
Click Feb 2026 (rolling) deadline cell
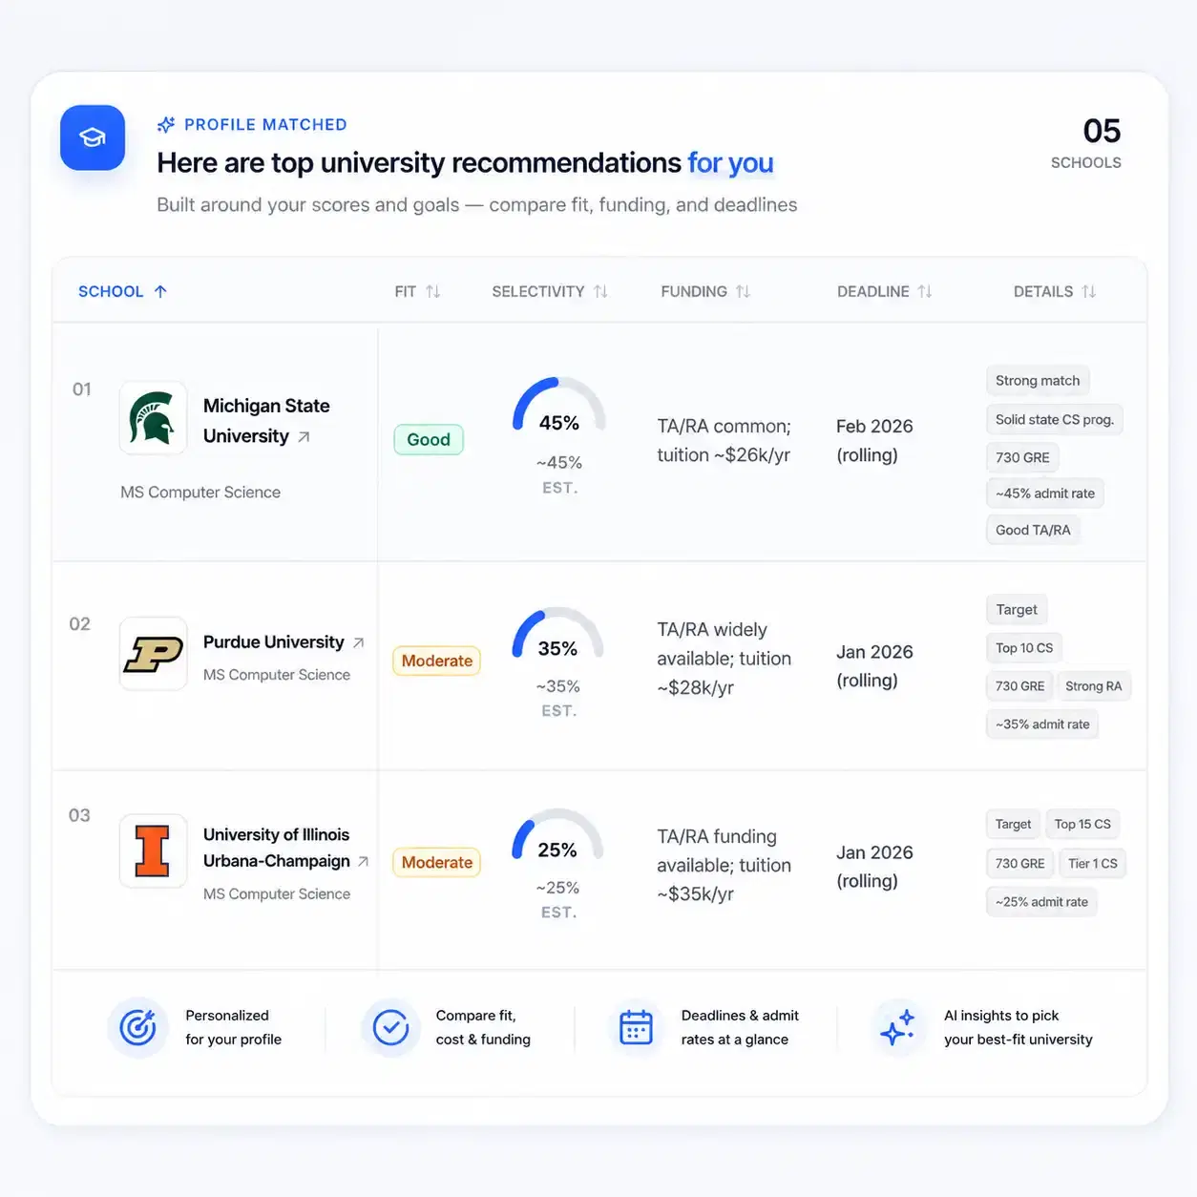(874, 440)
